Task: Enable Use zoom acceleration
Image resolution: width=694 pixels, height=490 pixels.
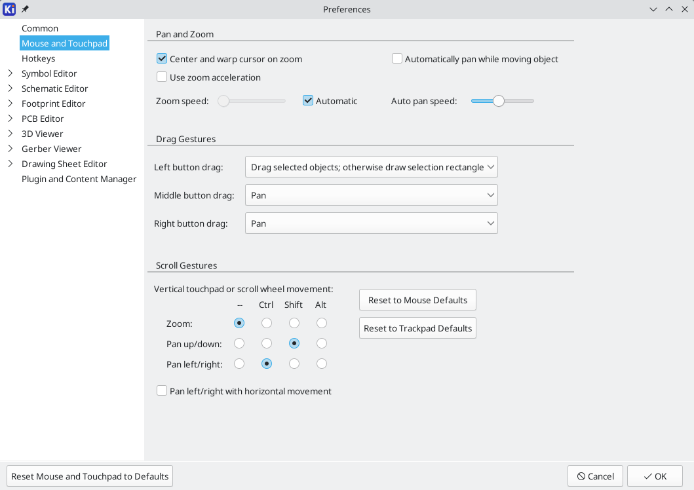Action: pyautogui.click(x=161, y=77)
